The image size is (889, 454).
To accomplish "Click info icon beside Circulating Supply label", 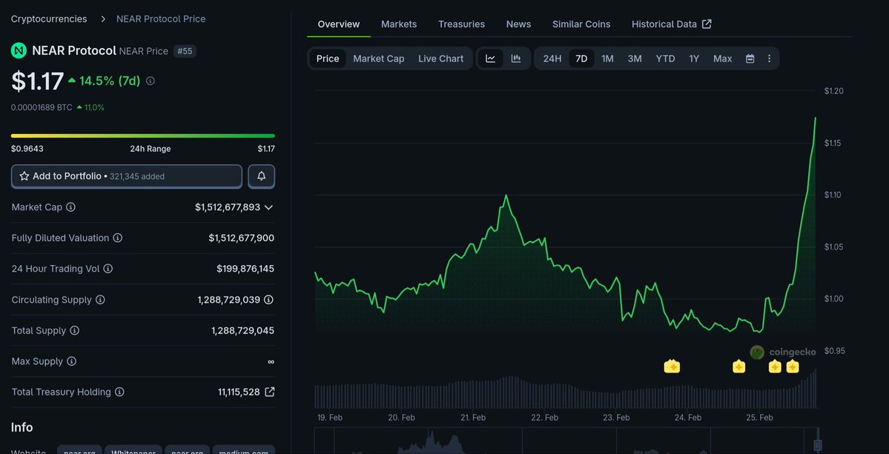I will 100,299.
